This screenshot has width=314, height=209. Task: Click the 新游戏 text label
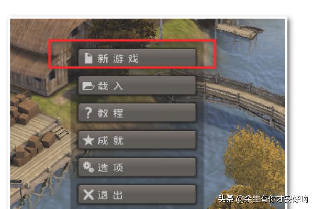pyautogui.click(x=118, y=59)
